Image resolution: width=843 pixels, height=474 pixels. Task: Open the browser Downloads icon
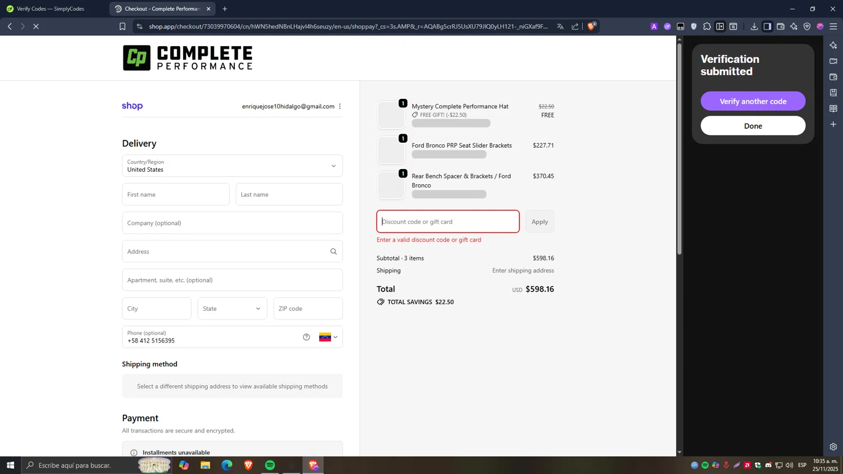tap(754, 26)
